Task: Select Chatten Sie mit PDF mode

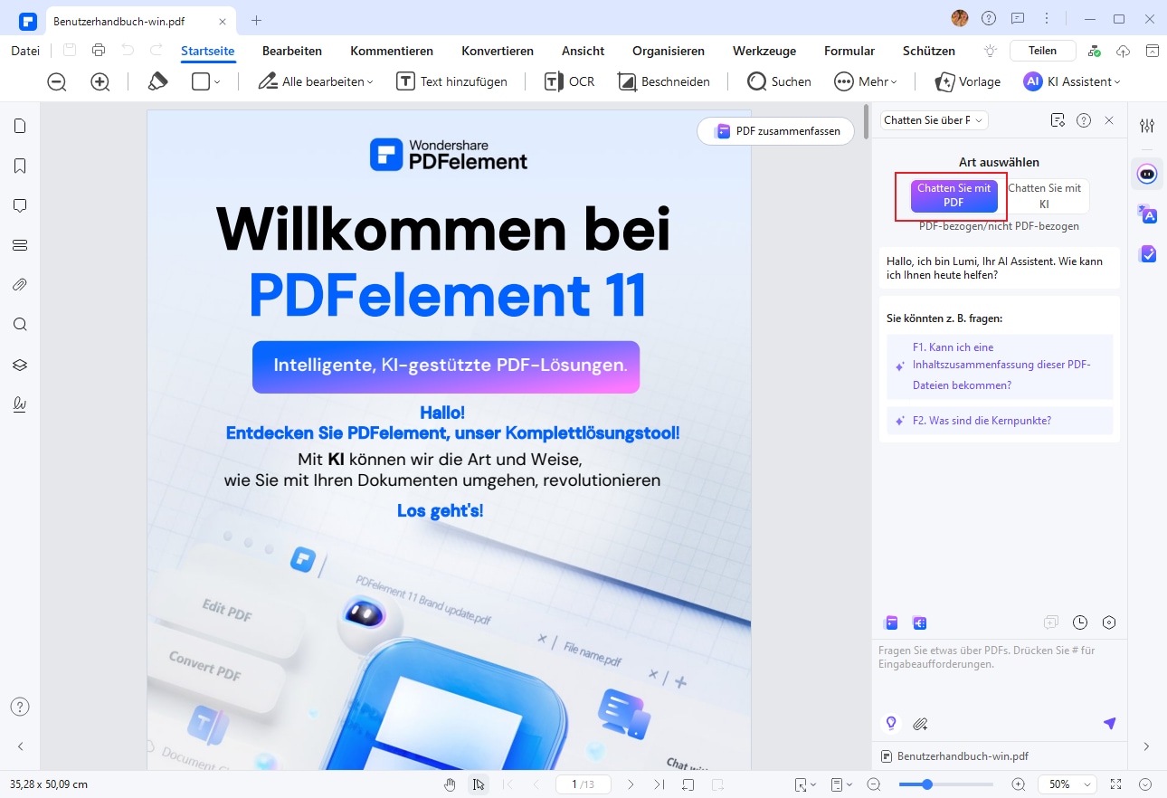Action: pos(954,196)
